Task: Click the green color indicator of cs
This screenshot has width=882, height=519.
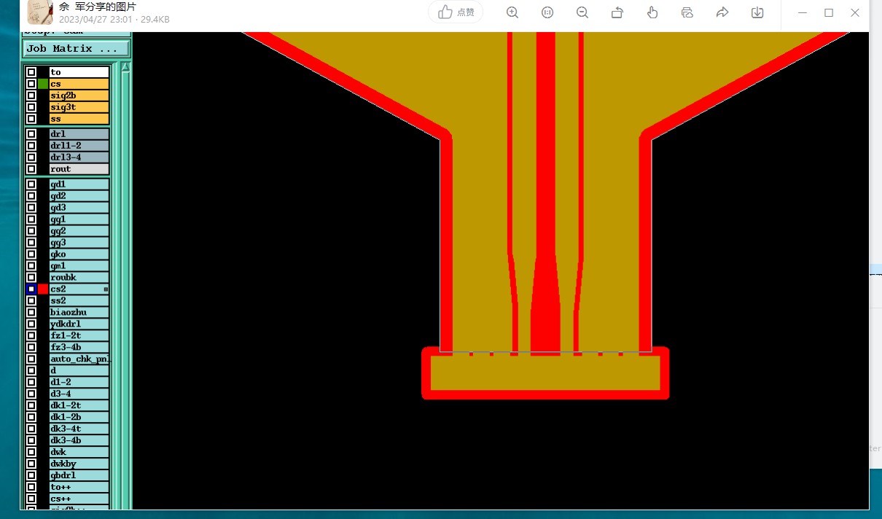Action: [x=43, y=84]
